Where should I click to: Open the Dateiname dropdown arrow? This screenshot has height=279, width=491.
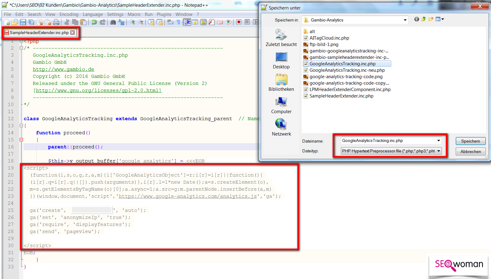[x=439, y=141]
